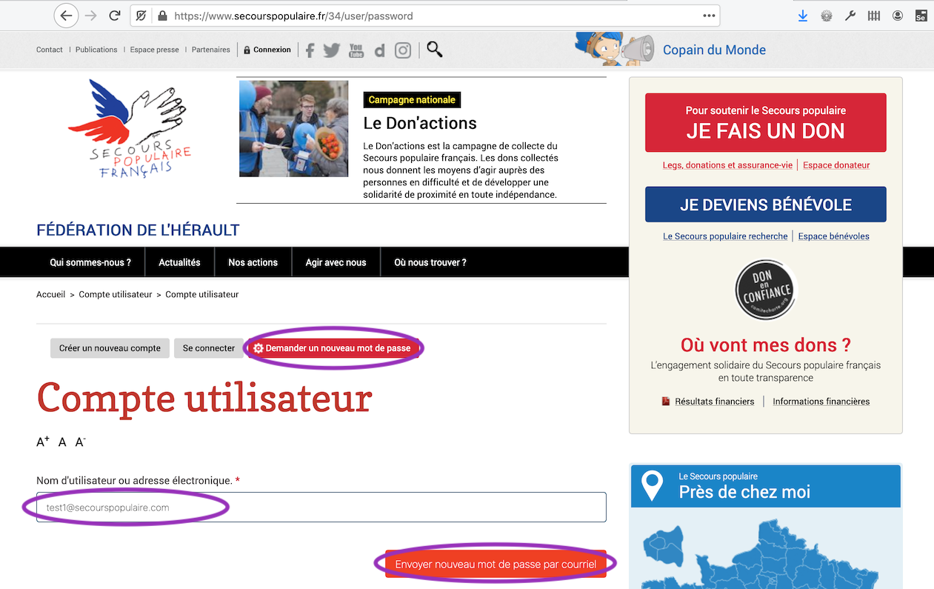Open the Instagram icon in header
Screen dimensions: 934x589
coord(403,50)
